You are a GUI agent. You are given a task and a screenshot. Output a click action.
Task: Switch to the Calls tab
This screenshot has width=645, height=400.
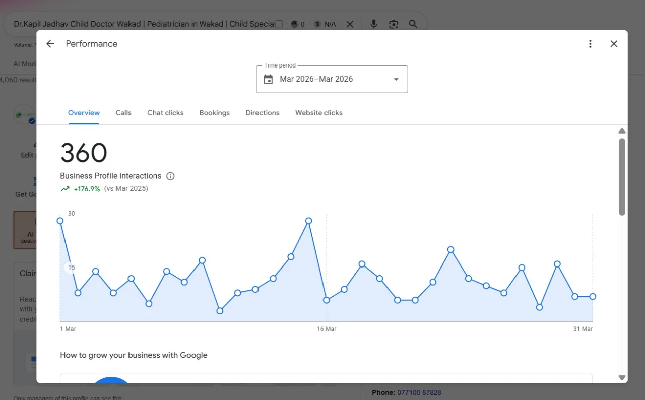pos(123,113)
